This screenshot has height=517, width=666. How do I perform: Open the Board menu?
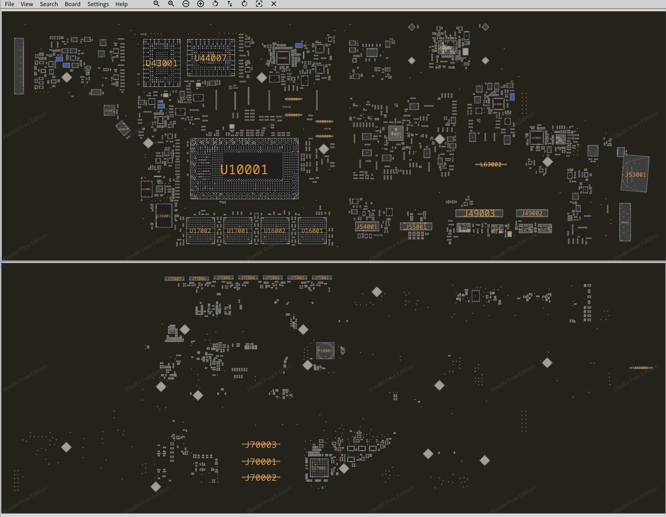[x=72, y=4]
